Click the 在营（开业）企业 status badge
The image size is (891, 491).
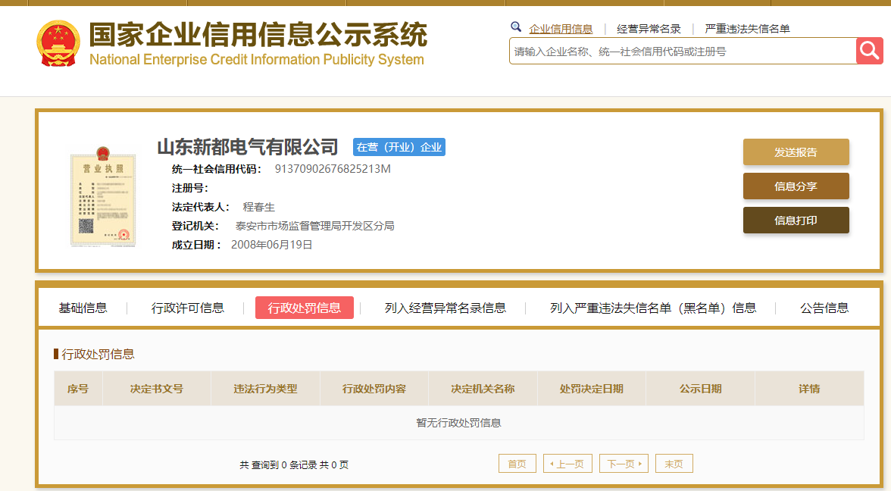(x=399, y=147)
